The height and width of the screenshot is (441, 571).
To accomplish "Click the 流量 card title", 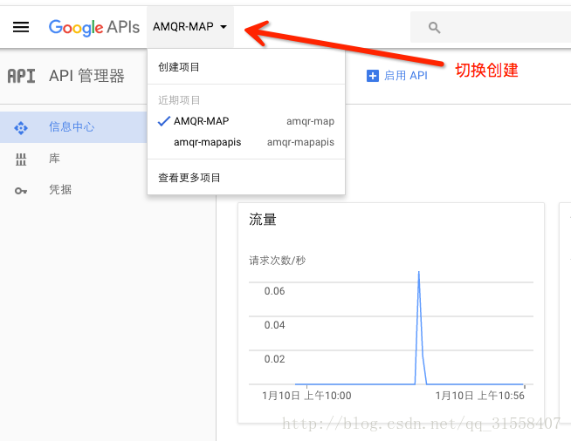I will [x=263, y=220].
